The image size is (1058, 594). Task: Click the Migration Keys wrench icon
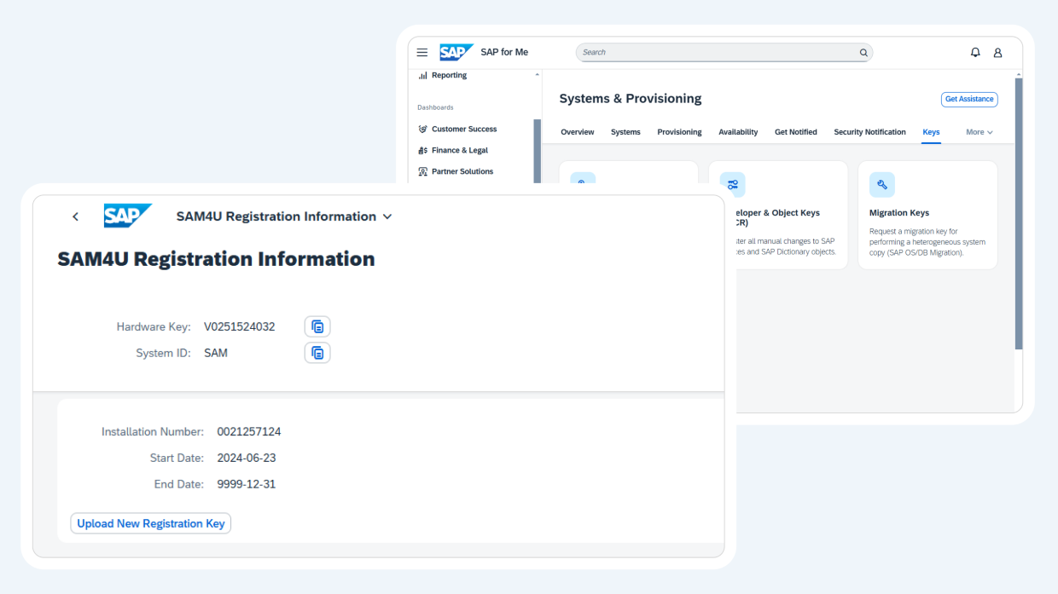882,185
